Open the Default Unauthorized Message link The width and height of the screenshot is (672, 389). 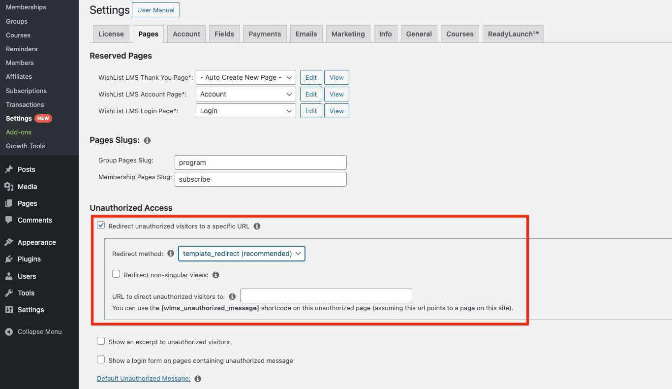pos(144,379)
